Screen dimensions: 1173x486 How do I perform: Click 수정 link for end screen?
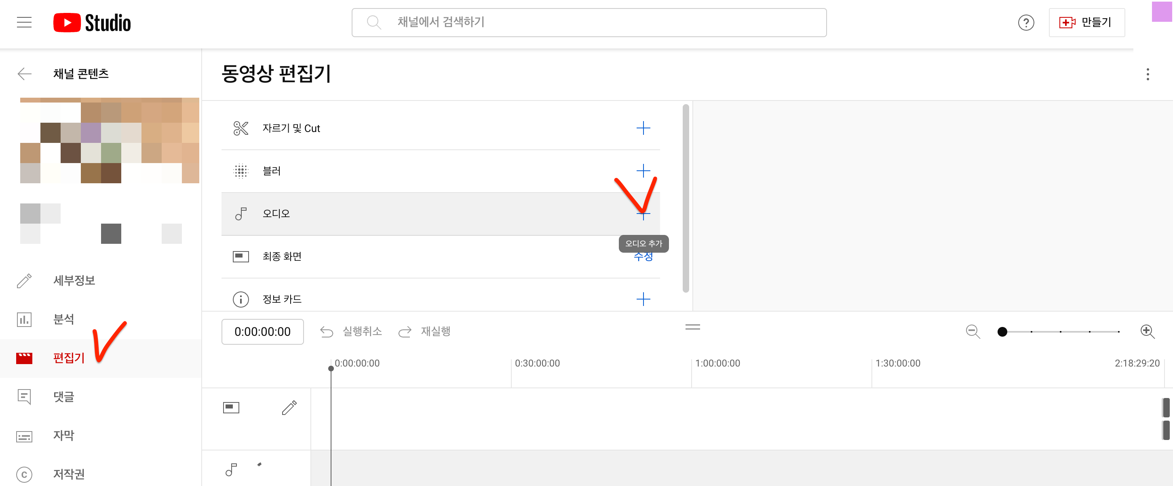pos(643,258)
